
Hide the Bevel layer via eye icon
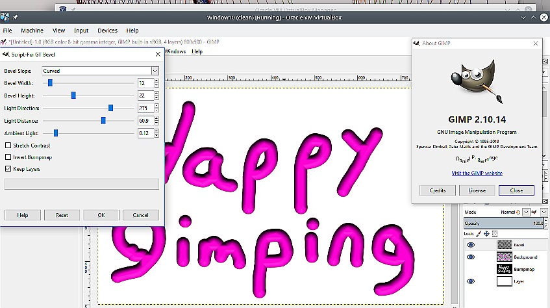point(471,245)
